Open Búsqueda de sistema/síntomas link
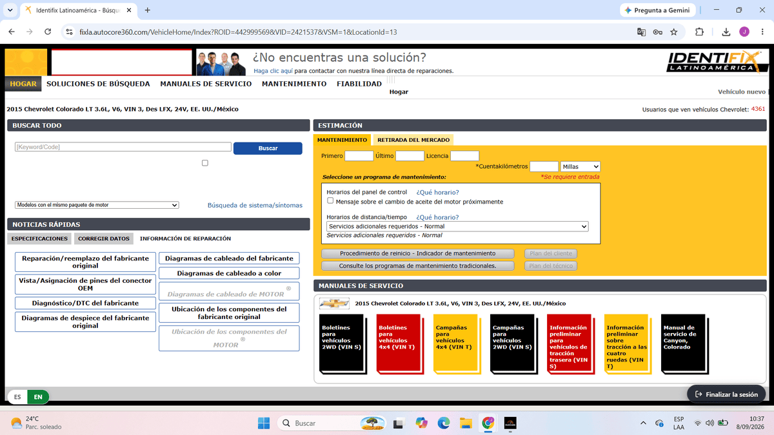This screenshot has width=774, height=435. 255,206
